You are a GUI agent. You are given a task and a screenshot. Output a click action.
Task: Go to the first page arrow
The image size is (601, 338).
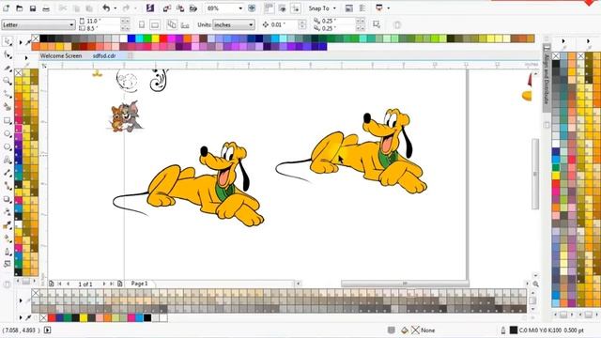[59, 284]
